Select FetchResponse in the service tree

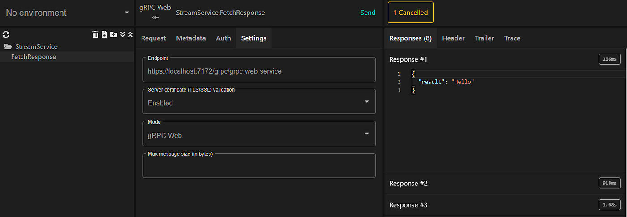coord(34,57)
